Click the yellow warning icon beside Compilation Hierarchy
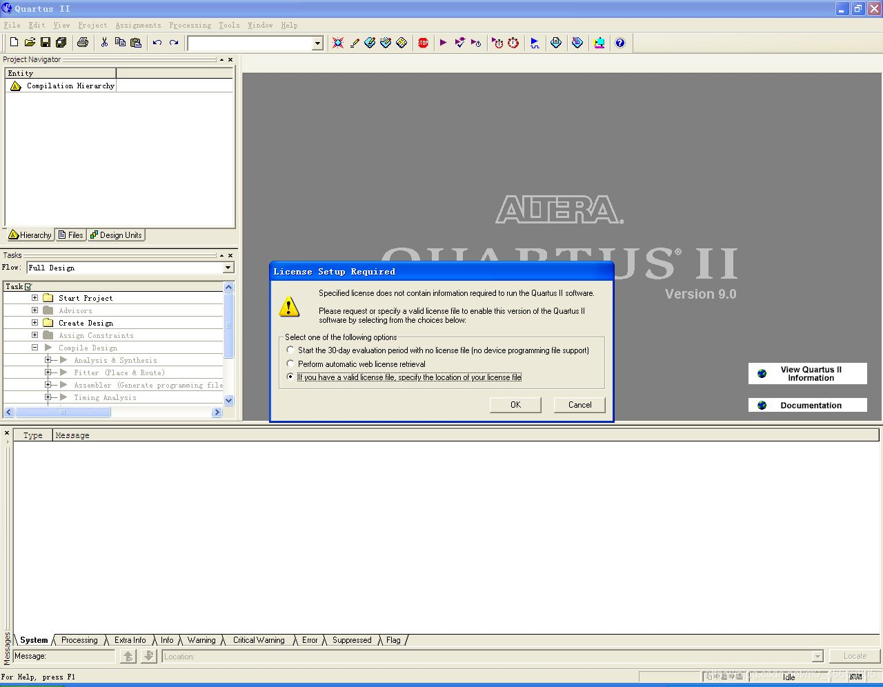 point(16,86)
